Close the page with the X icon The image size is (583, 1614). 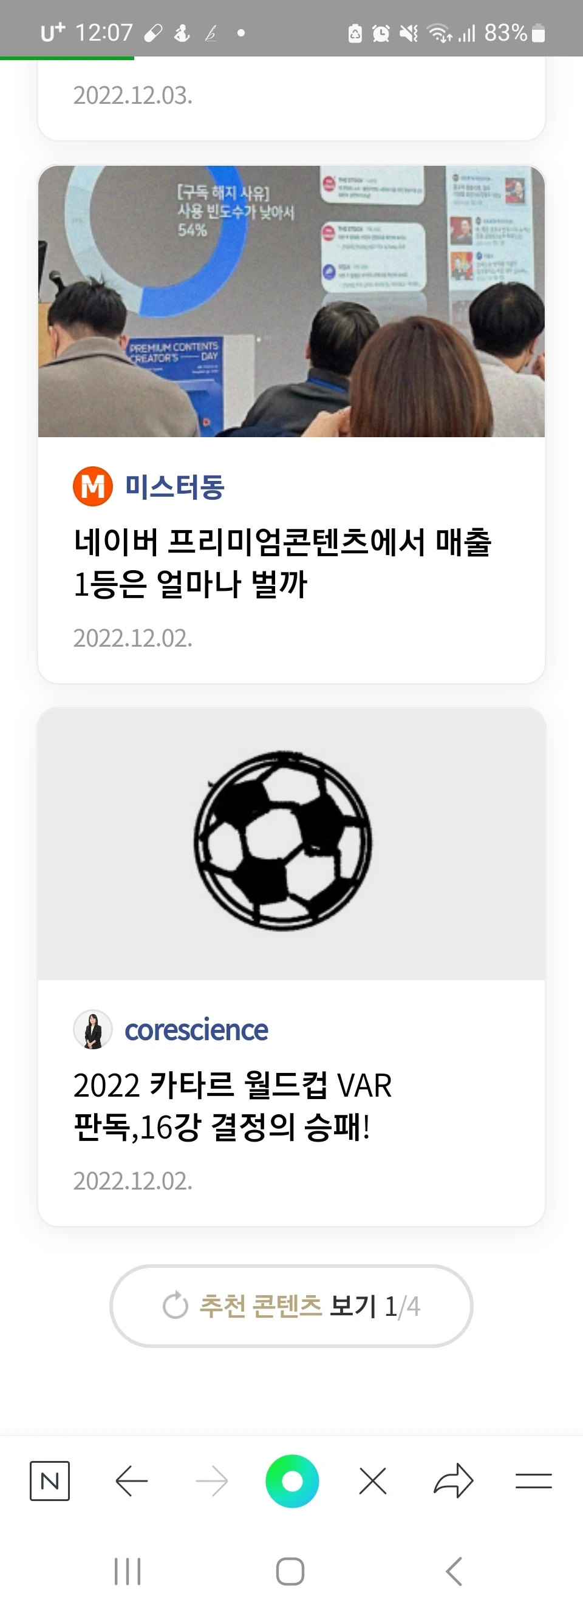(x=373, y=1481)
